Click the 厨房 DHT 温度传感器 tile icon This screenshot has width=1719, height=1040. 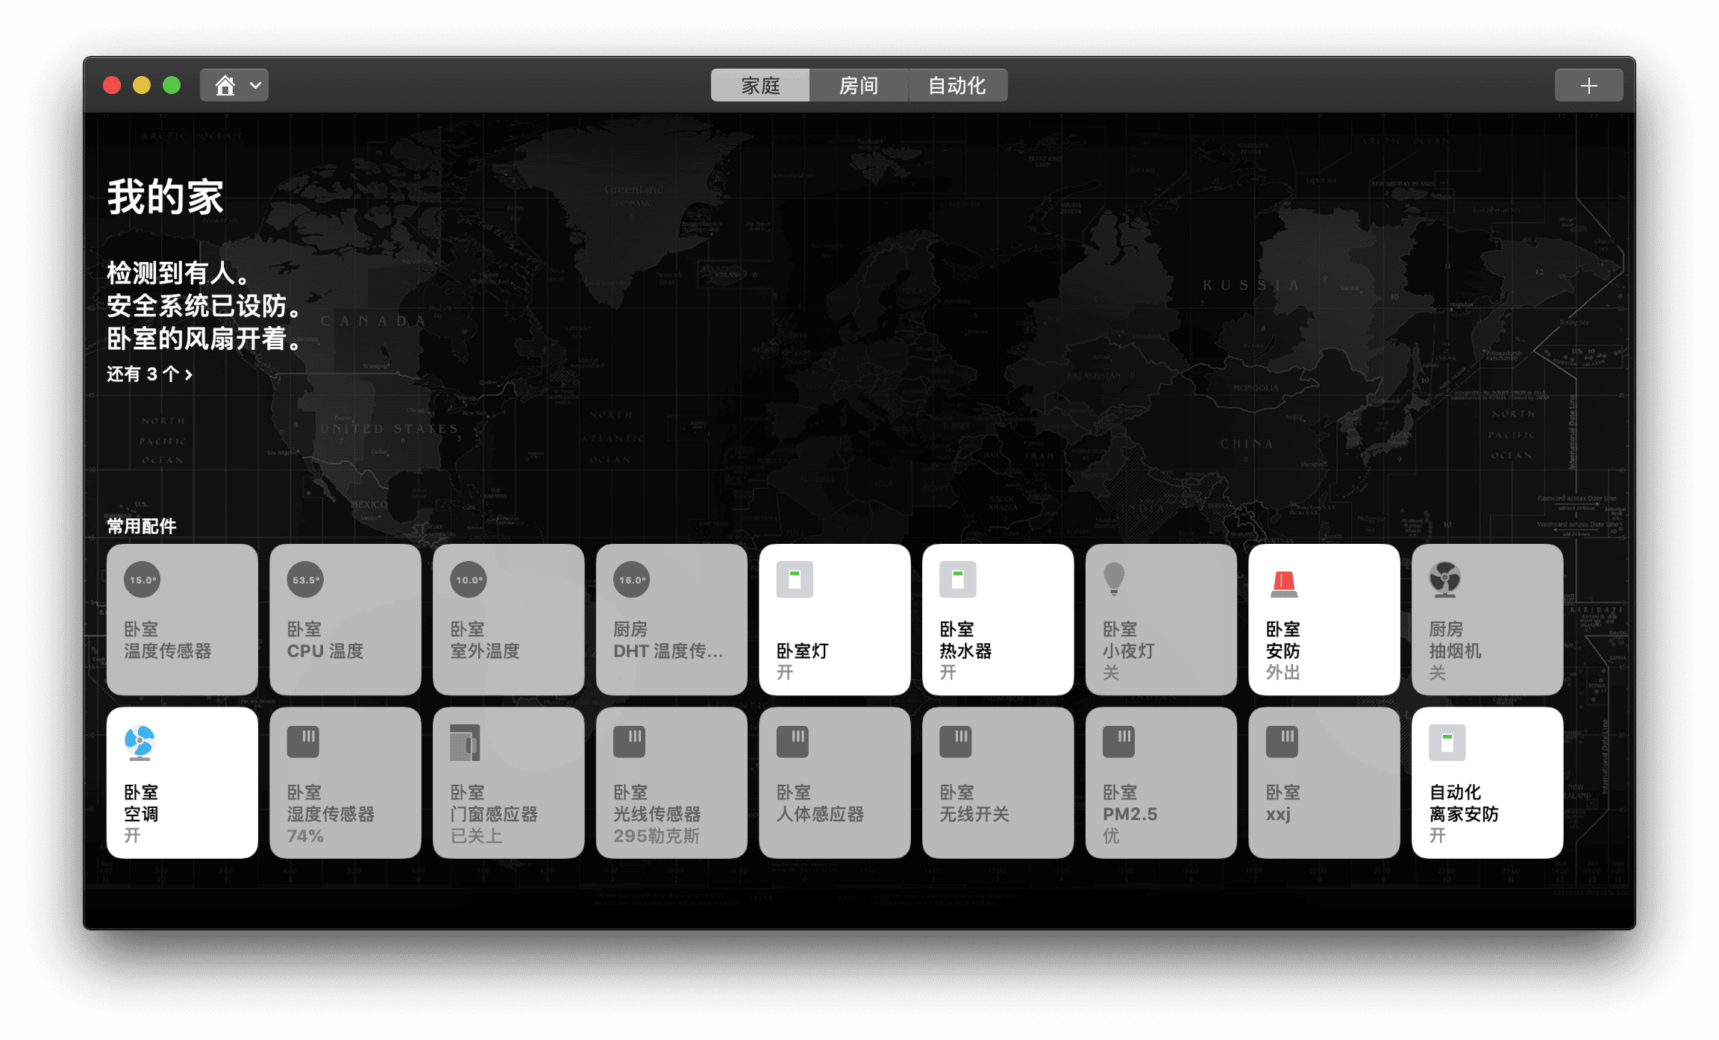(x=632, y=578)
